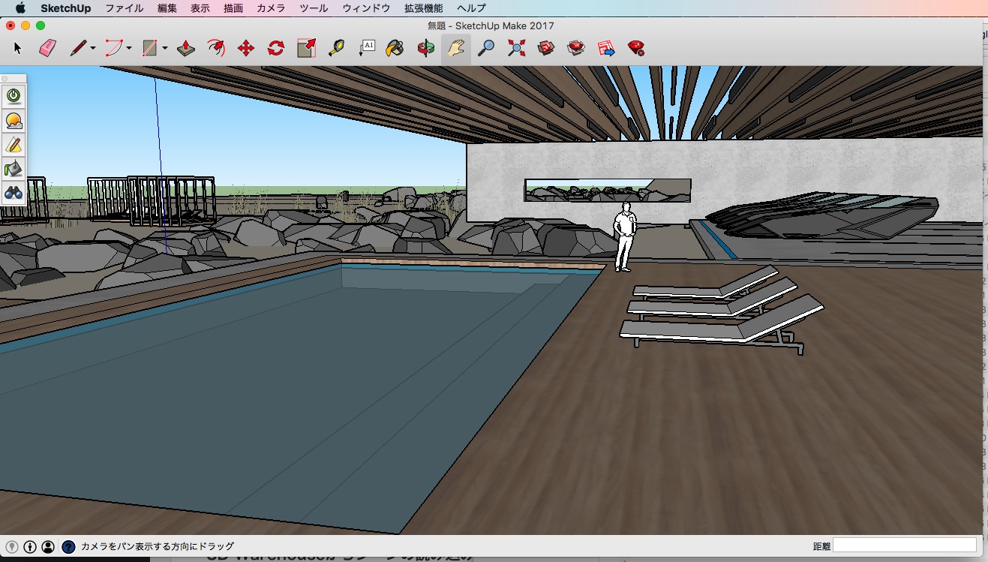
Task: Select the Pan hand tool
Action: 456,49
